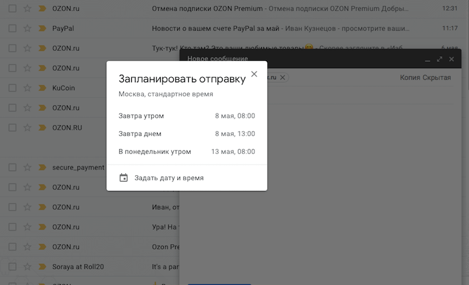Schedule for Завтра днем at 13:00

point(186,133)
